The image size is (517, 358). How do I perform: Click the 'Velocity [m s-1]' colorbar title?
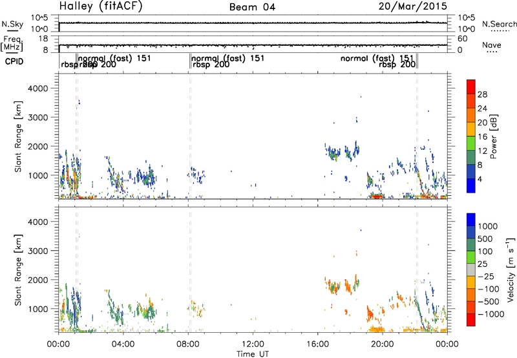pyautogui.click(x=511, y=270)
